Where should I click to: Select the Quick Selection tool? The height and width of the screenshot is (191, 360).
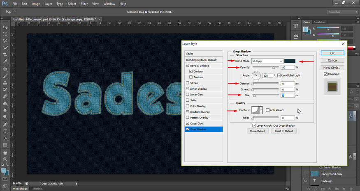[x=5, y=48]
